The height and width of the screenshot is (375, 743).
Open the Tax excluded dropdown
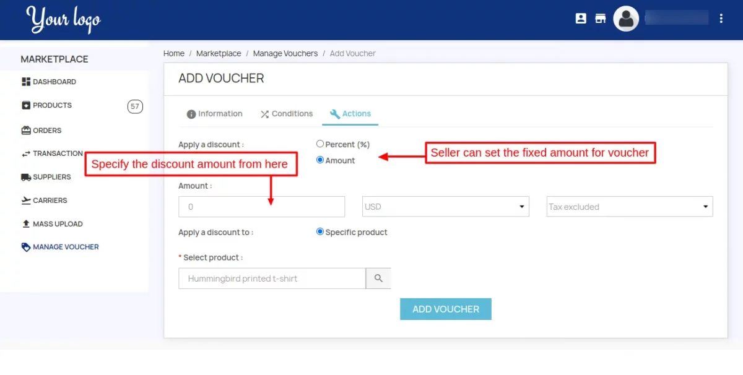[629, 206]
